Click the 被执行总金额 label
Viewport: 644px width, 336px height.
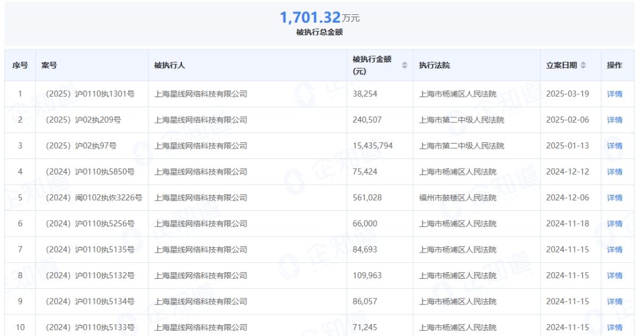[320, 32]
